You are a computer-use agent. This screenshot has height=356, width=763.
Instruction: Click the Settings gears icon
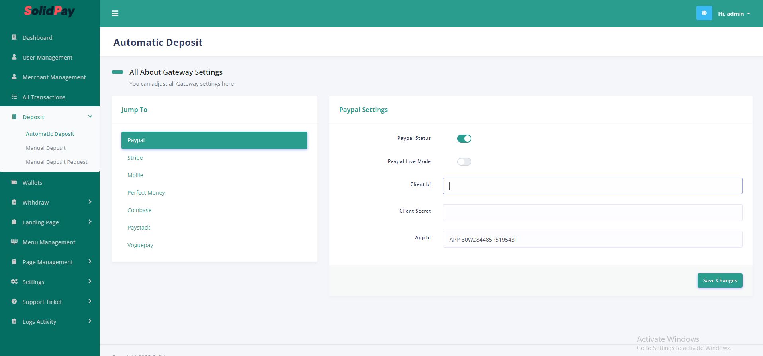coord(14,282)
